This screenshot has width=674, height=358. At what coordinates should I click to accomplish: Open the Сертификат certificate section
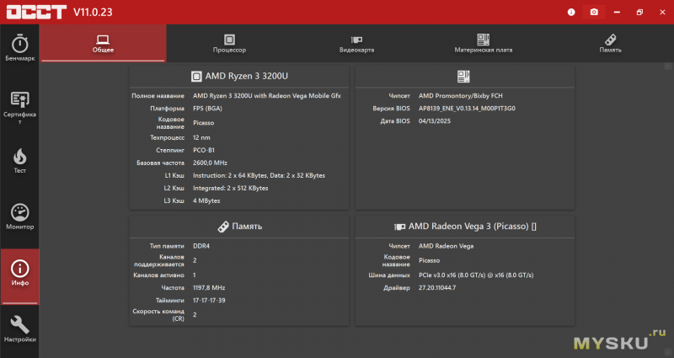pos(19,108)
